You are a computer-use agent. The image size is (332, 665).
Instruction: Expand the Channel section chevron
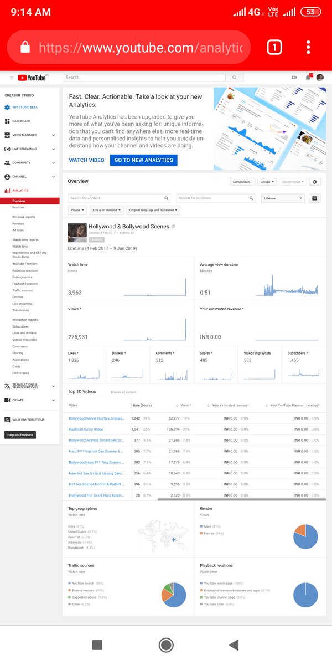pos(54,177)
